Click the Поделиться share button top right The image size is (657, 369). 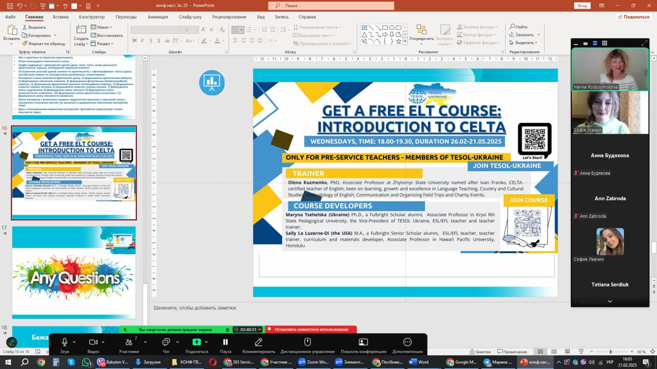pyautogui.click(x=633, y=17)
